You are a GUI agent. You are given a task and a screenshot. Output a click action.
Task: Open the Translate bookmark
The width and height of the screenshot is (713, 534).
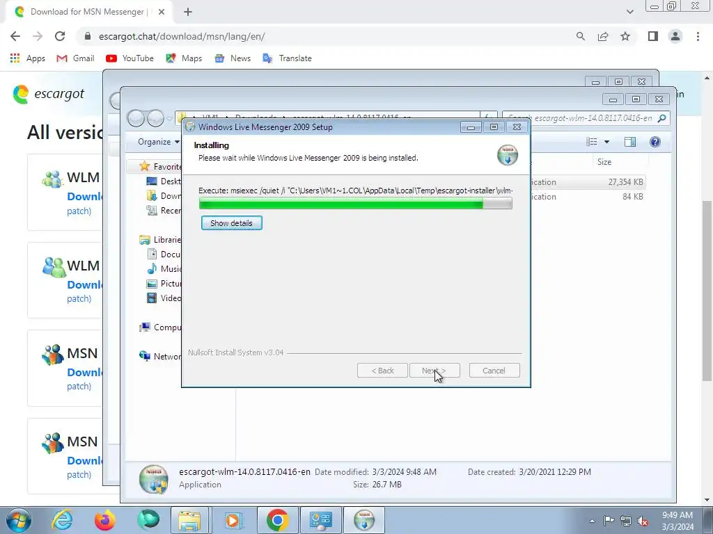coord(288,58)
